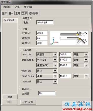Click the 进给(S) input field
93x111 pixels.
click(x=42, y=33)
